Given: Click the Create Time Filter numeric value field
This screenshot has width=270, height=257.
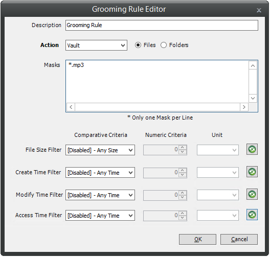Looking at the screenshot, I should point(161,172).
